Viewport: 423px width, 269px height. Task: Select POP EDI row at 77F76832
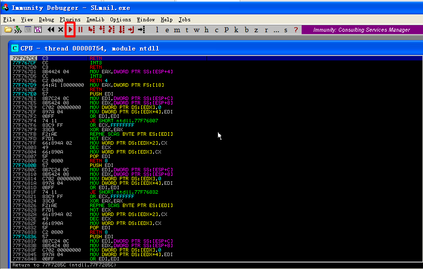216,227
